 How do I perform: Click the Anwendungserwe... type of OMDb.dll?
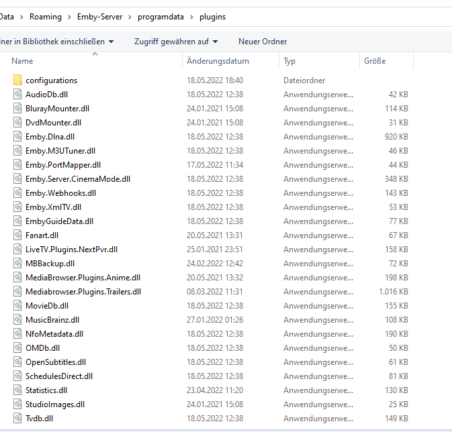(x=318, y=348)
